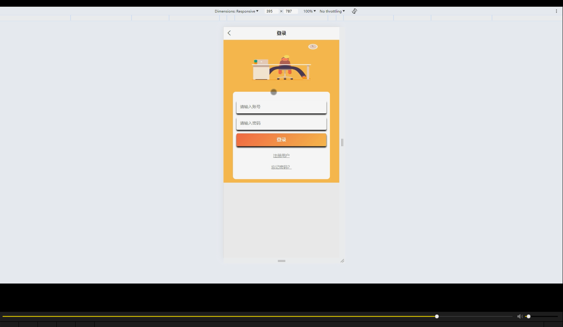Click the volume speaker icon
563x327 pixels.
pyautogui.click(x=520, y=316)
